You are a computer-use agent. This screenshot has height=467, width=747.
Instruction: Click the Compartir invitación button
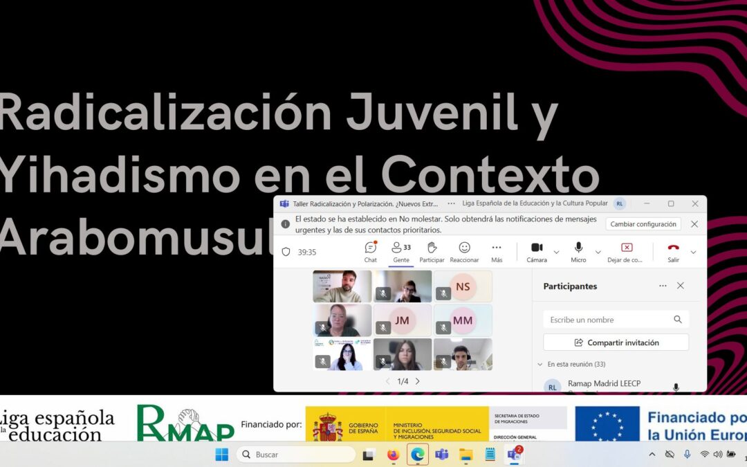(616, 342)
